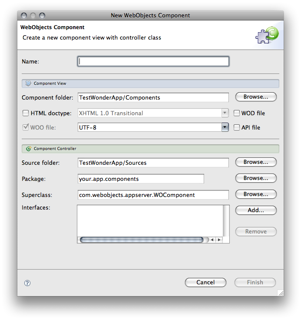Click Add to add an interface
The image size is (301, 320).
pyautogui.click(x=256, y=210)
